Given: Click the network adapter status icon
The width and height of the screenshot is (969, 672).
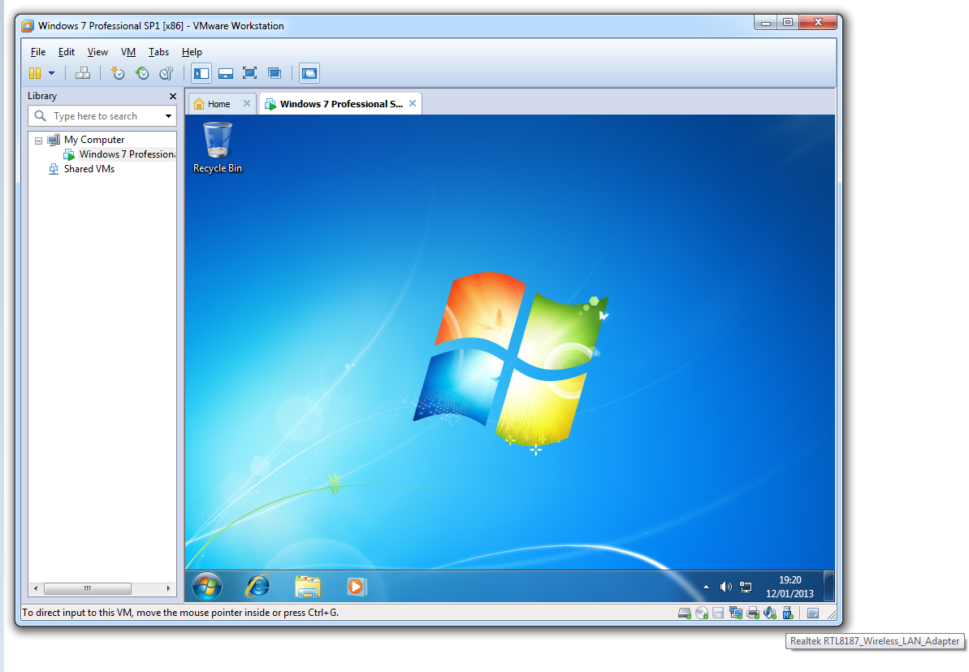Looking at the screenshot, I should [x=736, y=613].
